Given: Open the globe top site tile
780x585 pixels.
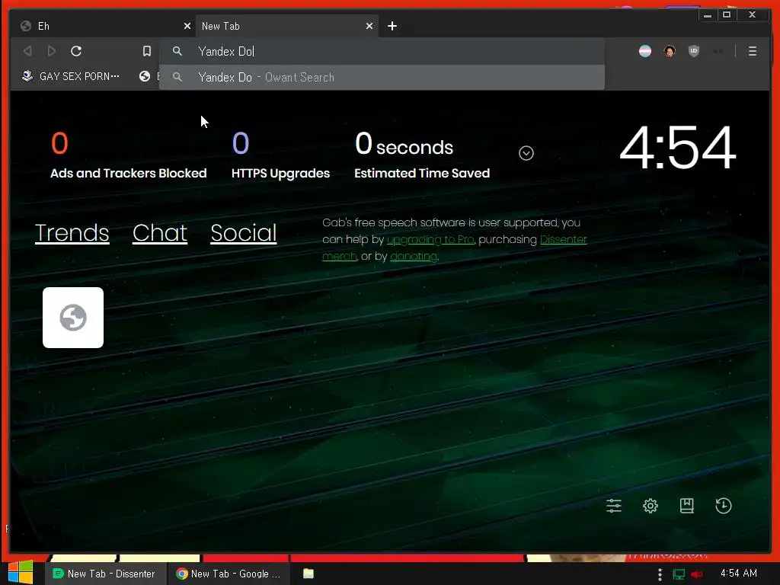Looking at the screenshot, I should click(73, 318).
